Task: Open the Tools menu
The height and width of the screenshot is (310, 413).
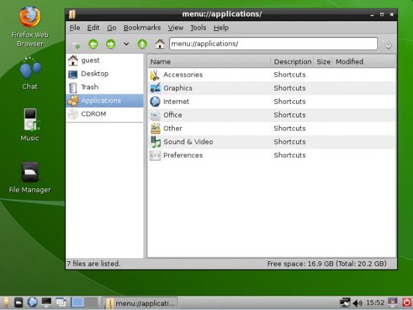Action: point(198,27)
